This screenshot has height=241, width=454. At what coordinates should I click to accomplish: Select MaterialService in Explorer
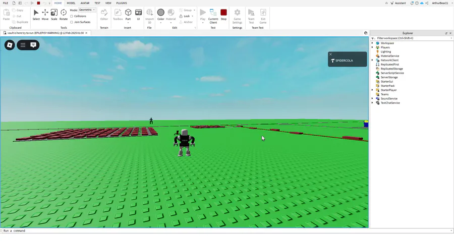390,56
